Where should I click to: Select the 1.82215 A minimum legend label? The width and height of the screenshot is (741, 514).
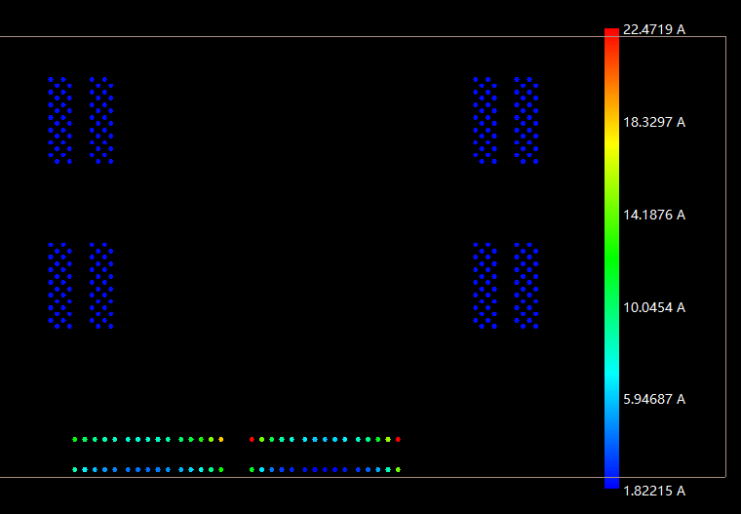653,491
